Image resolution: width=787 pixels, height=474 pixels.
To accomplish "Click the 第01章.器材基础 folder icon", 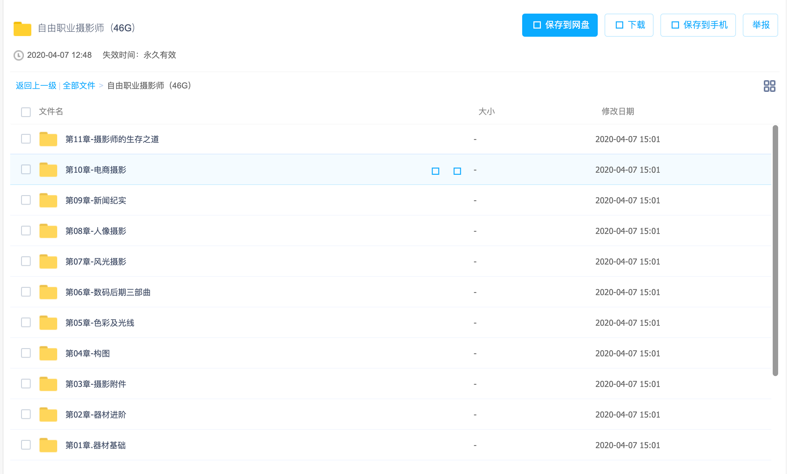I will click(x=48, y=445).
